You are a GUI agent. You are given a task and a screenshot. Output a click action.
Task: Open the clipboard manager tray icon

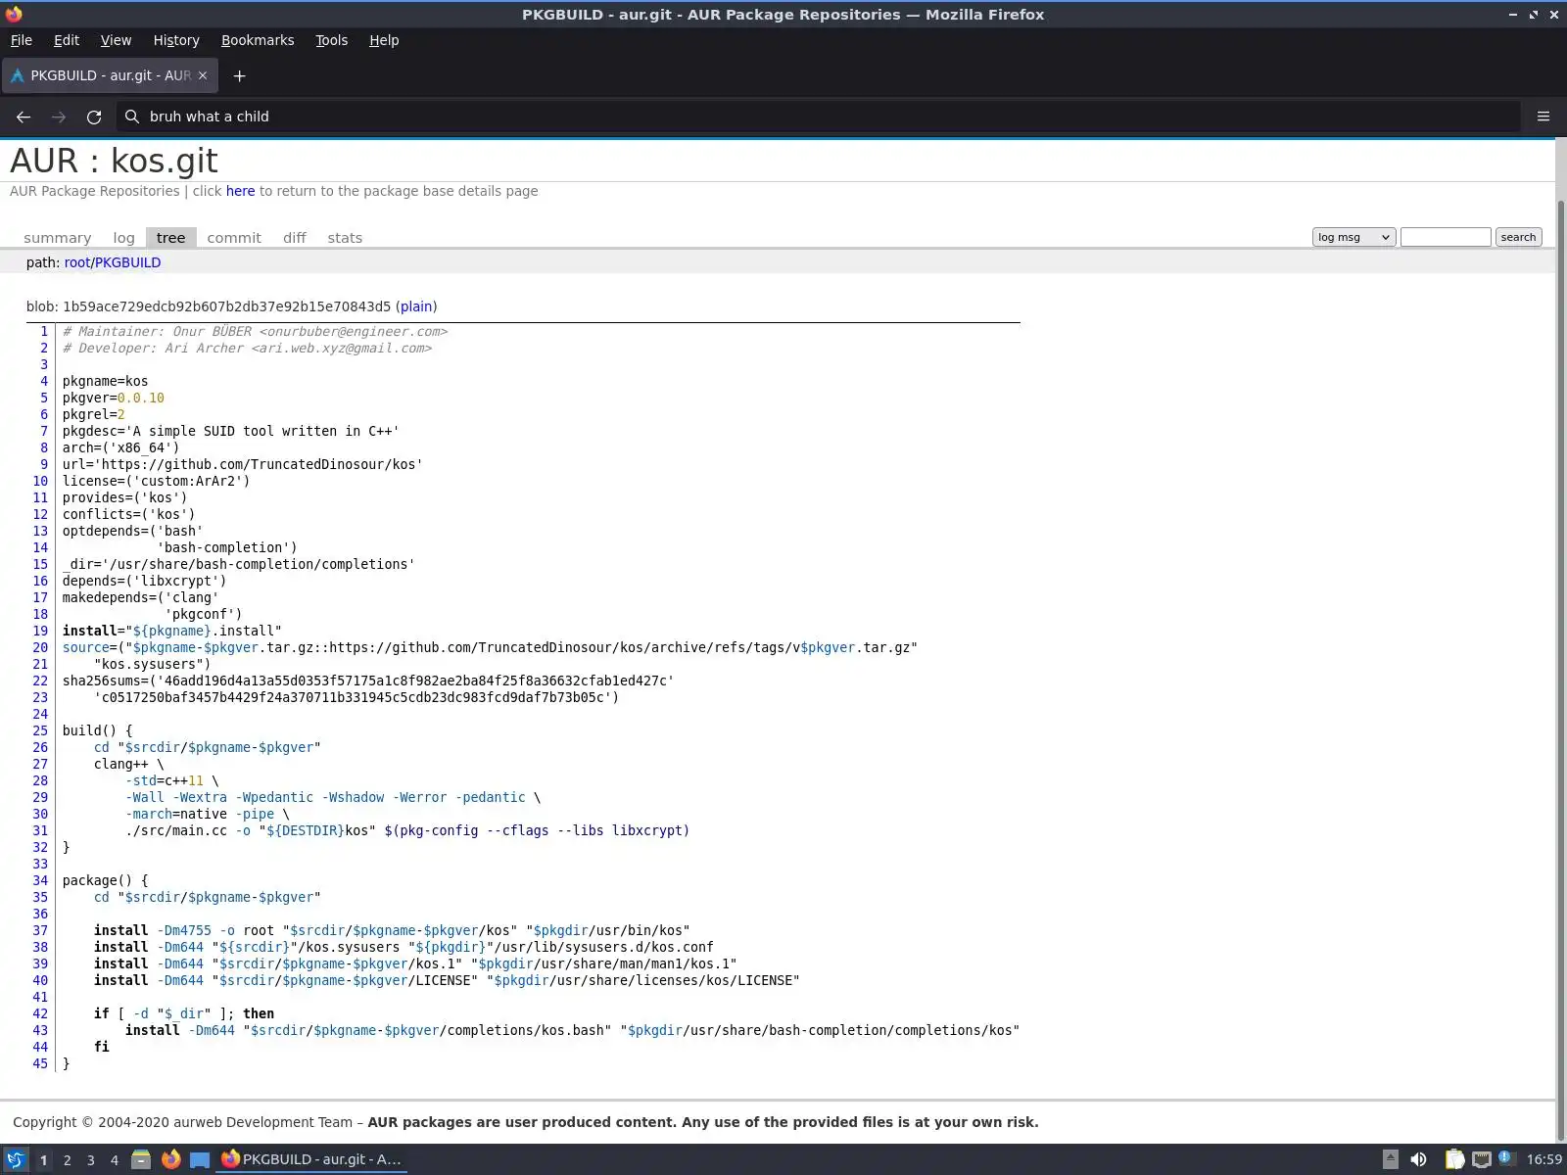pos(1454,1159)
